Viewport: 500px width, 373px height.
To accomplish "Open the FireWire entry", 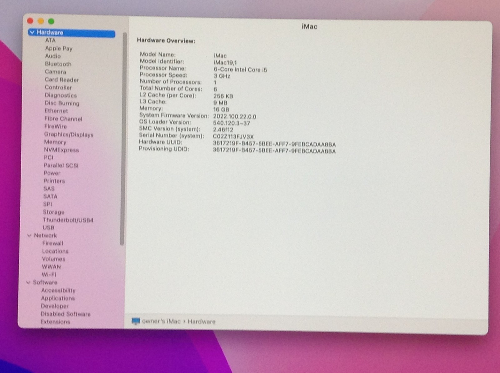I will click(x=56, y=126).
